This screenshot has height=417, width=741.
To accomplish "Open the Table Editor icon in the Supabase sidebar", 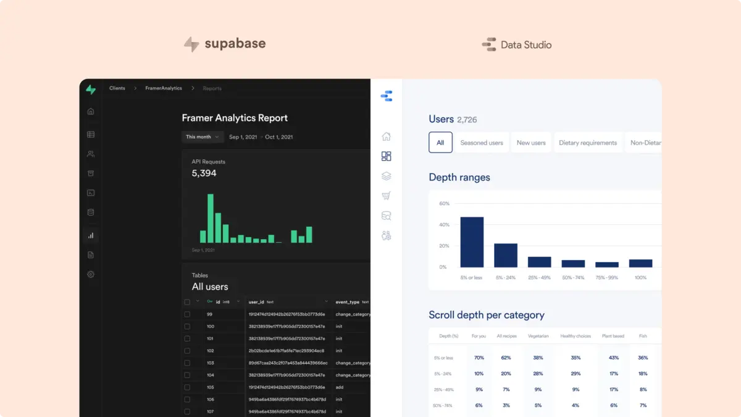I will pos(91,134).
